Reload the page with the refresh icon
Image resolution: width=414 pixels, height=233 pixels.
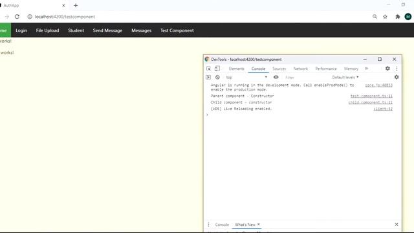tap(17, 17)
